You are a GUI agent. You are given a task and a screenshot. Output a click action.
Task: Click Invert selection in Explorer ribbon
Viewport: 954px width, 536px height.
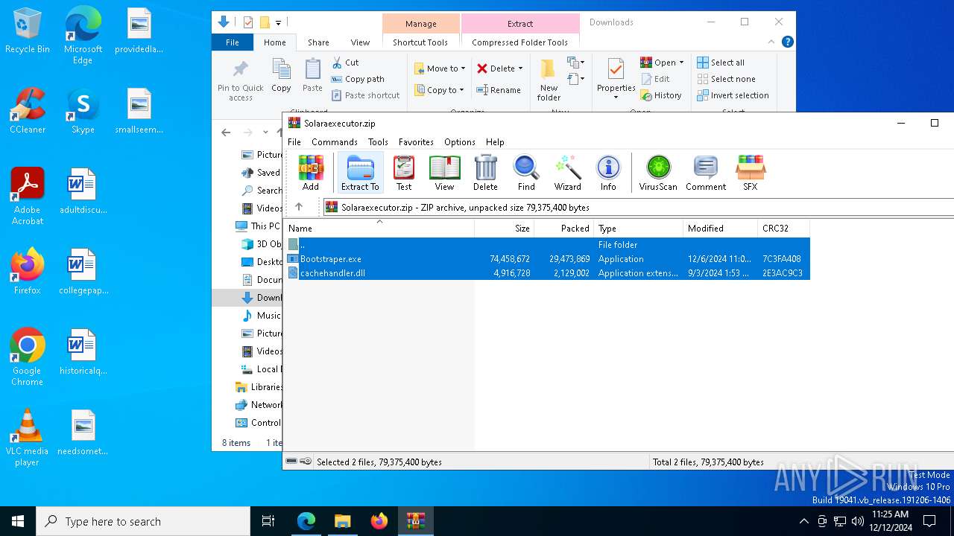(x=733, y=95)
